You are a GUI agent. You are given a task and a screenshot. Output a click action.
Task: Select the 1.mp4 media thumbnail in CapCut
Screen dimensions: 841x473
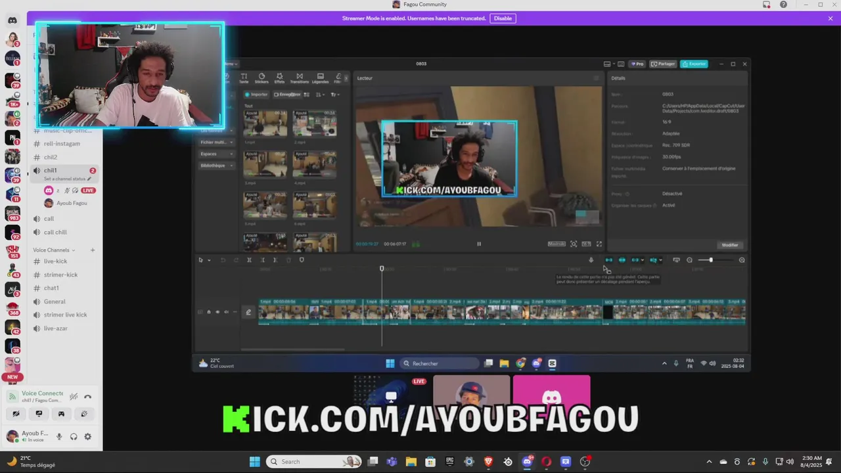point(265,125)
